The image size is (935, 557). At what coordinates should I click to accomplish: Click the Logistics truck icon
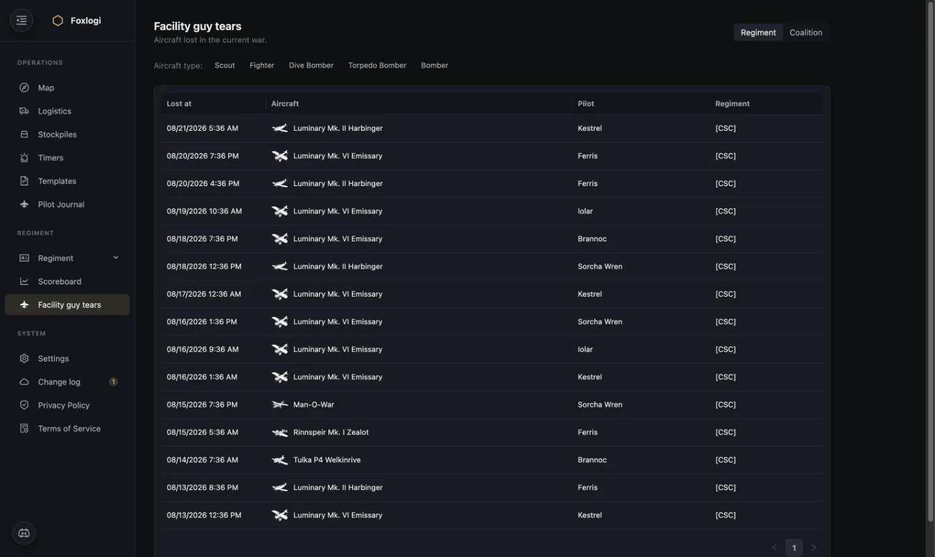(x=24, y=111)
